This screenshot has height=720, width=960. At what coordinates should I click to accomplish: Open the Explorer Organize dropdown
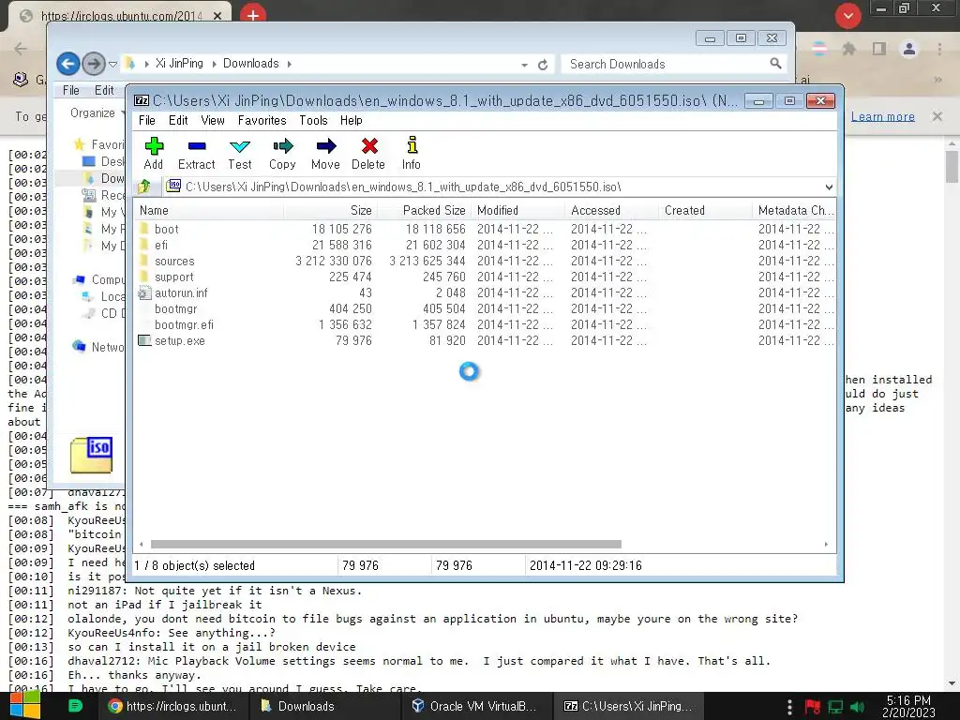[97, 113]
